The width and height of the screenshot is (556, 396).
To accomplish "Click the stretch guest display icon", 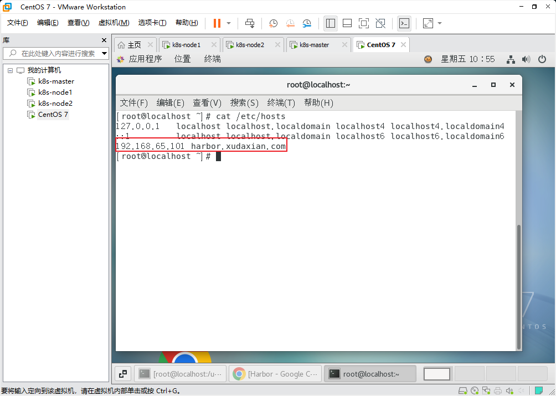I will tap(428, 23).
